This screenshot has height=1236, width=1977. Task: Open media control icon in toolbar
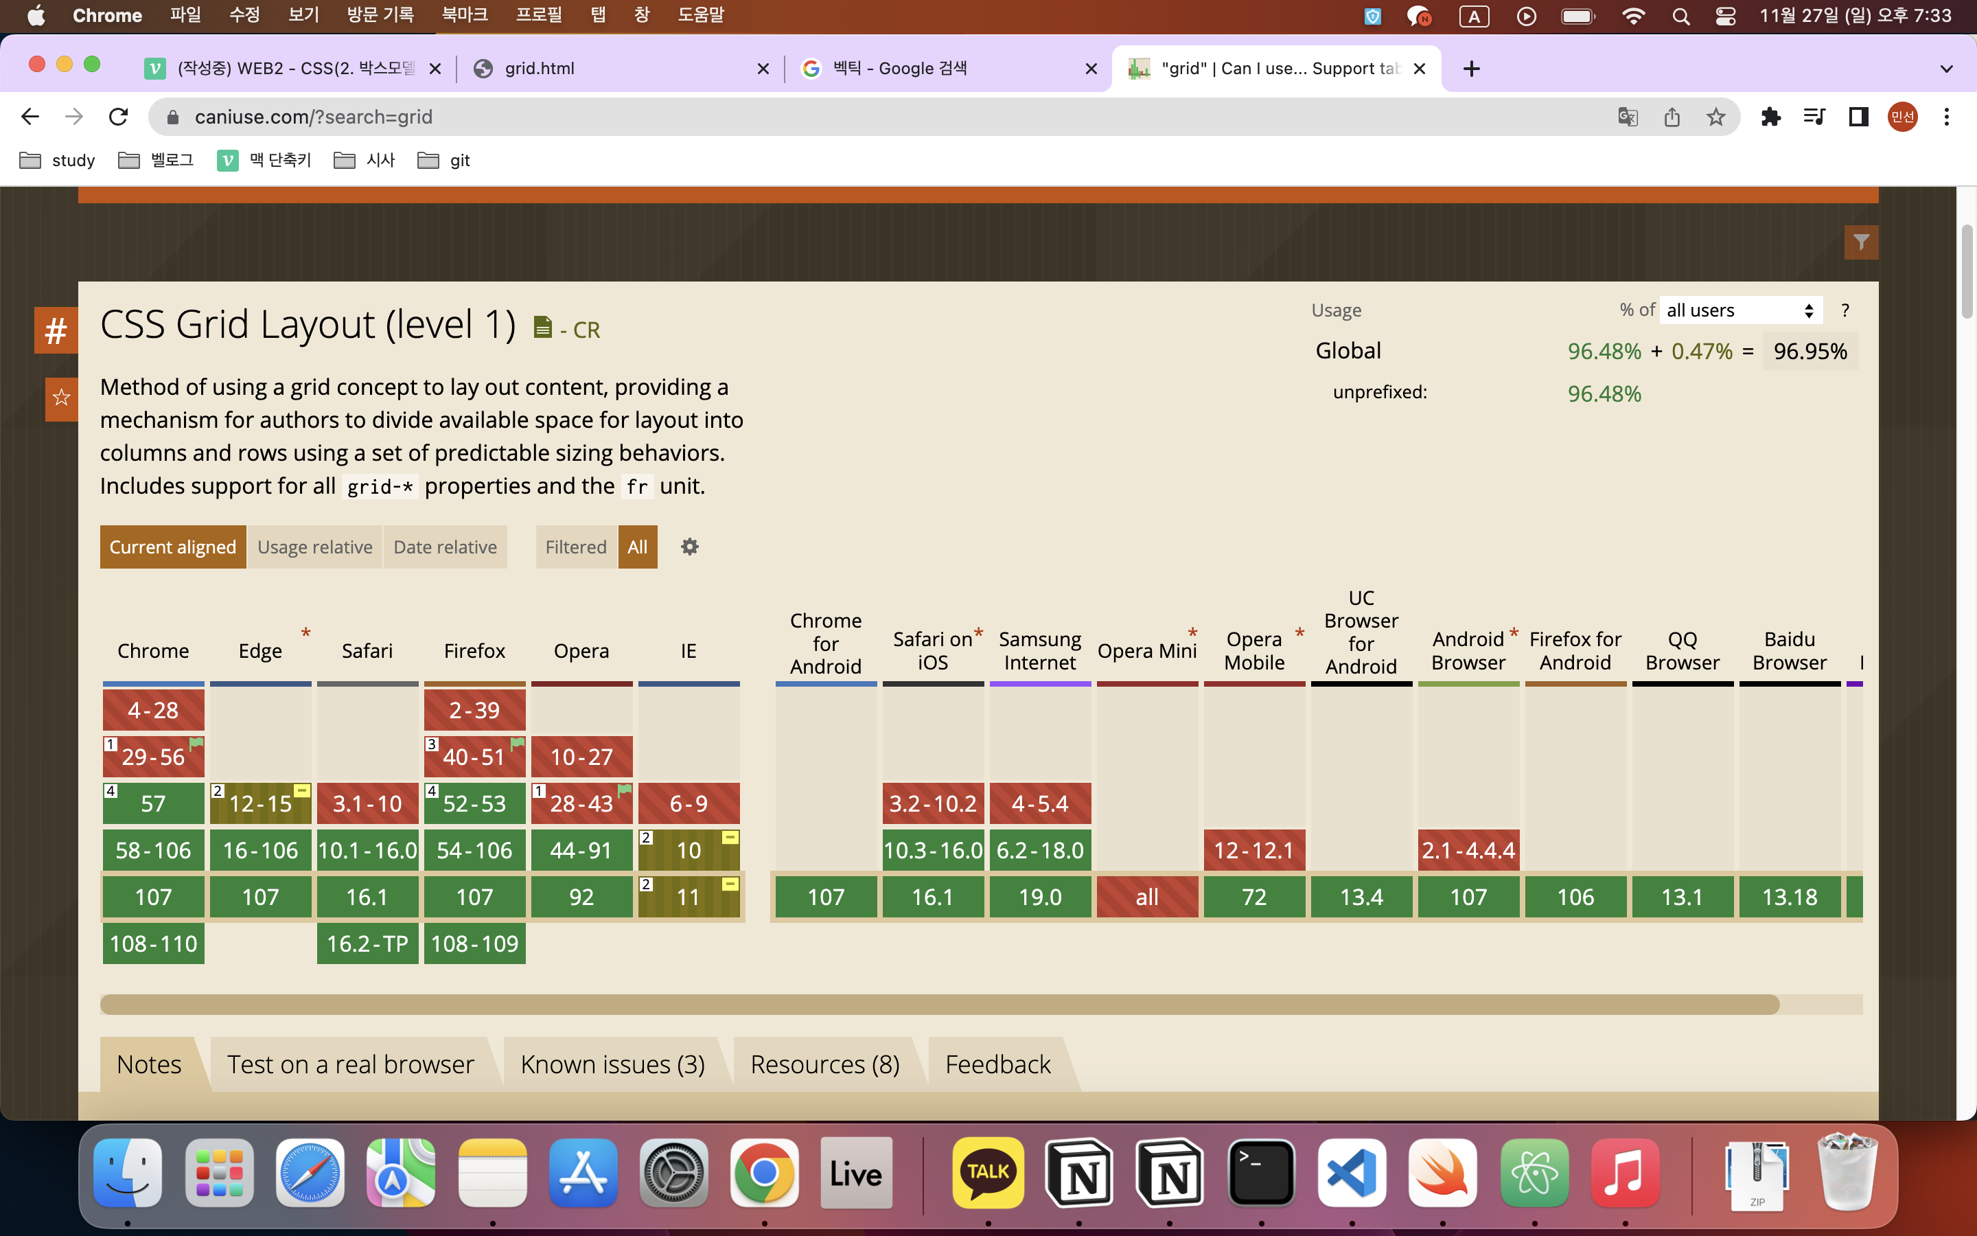point(1814,117)
